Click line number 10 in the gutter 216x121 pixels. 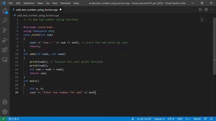pos(17,54)
